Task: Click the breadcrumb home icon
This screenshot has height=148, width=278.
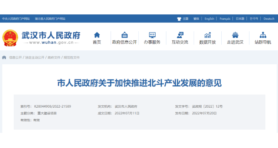Action: pos(4,58)
